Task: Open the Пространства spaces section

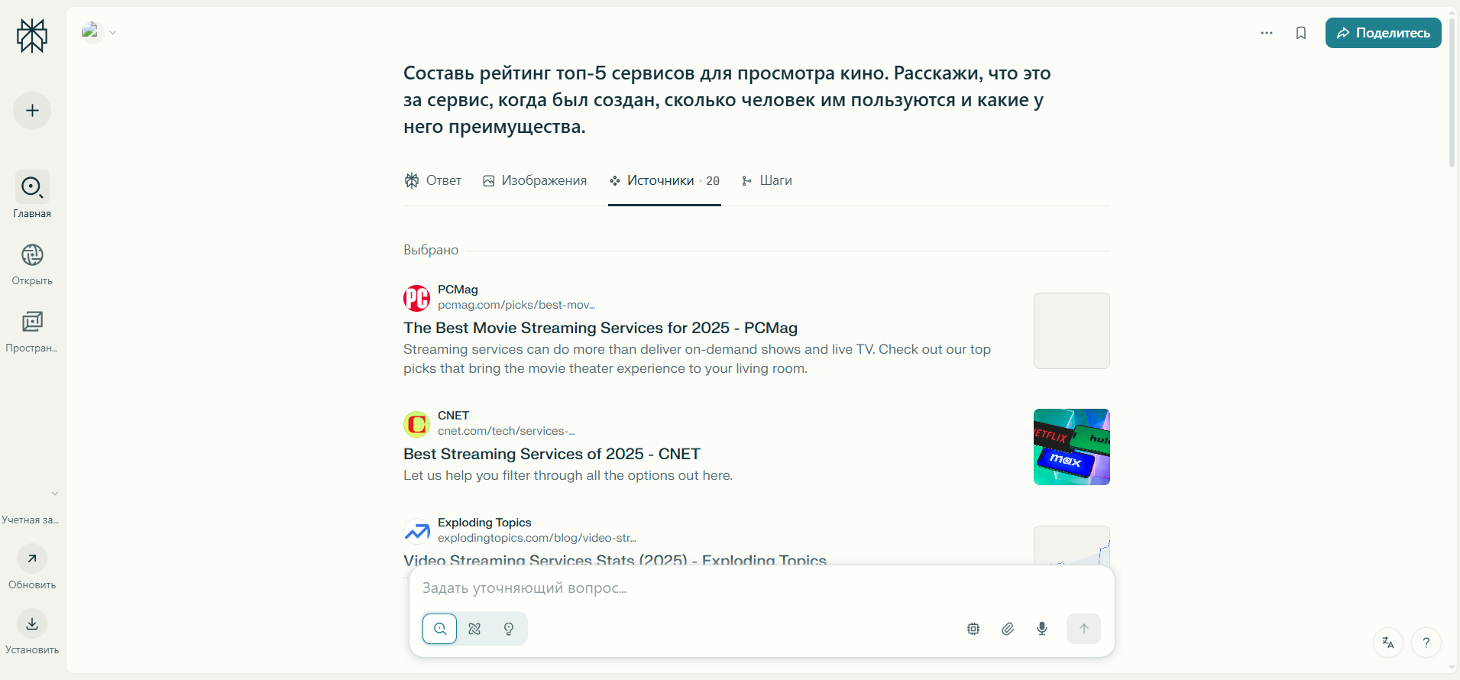Action: click(x=32, y=331)
